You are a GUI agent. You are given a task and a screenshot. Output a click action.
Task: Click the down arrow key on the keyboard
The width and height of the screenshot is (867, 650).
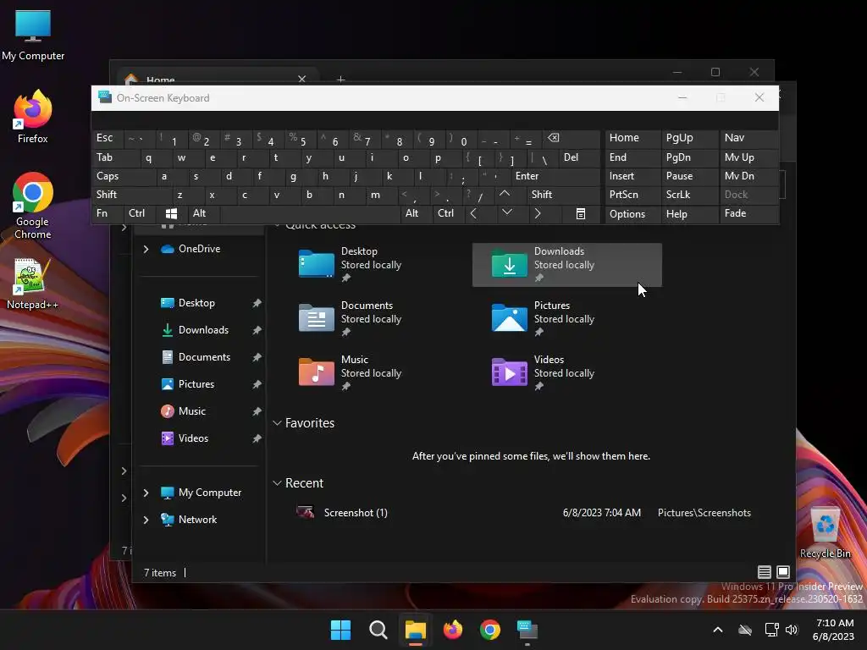tap(507, 212)
